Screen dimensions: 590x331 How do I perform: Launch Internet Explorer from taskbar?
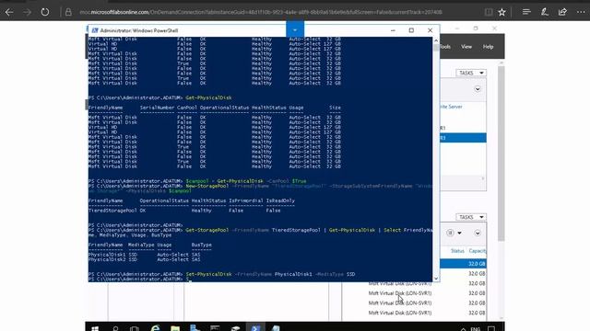tap(155, 328)
